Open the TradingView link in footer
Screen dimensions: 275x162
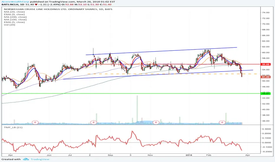(x=40, y=159)
